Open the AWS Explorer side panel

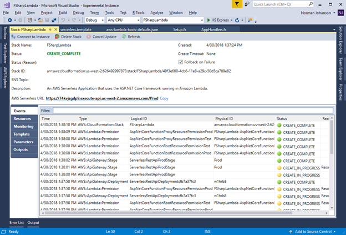coord(5,78)
